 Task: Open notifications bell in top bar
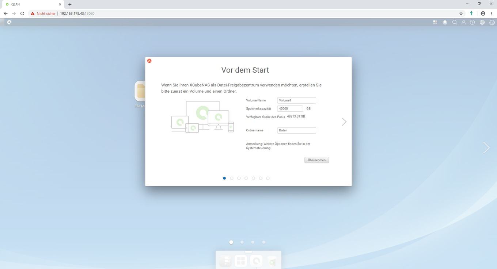(445, 22)
